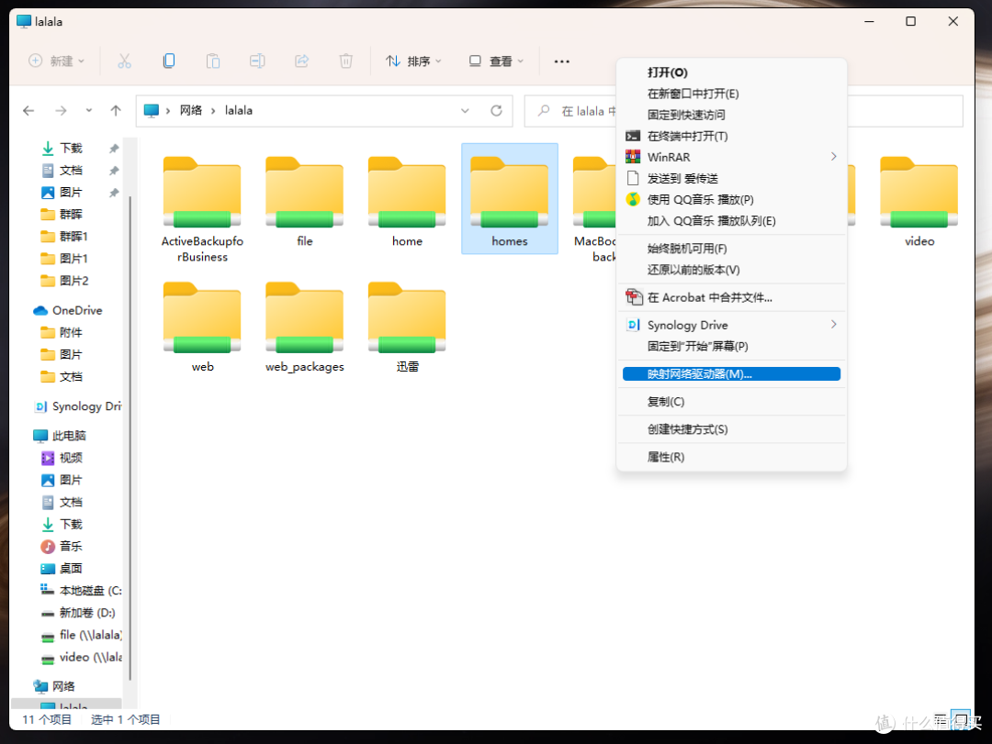Select the web shared folder
Screen dimensions: 992x744
click(x=202, y=328)
